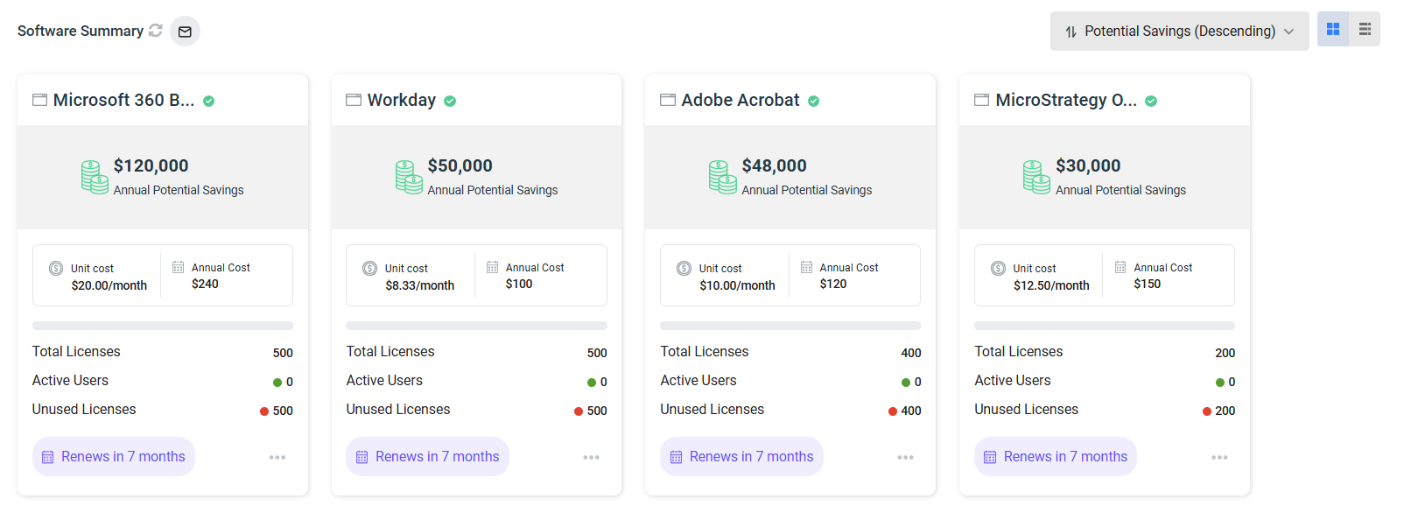Open the more options menu on MicroStrategy card

point(1220,457)
